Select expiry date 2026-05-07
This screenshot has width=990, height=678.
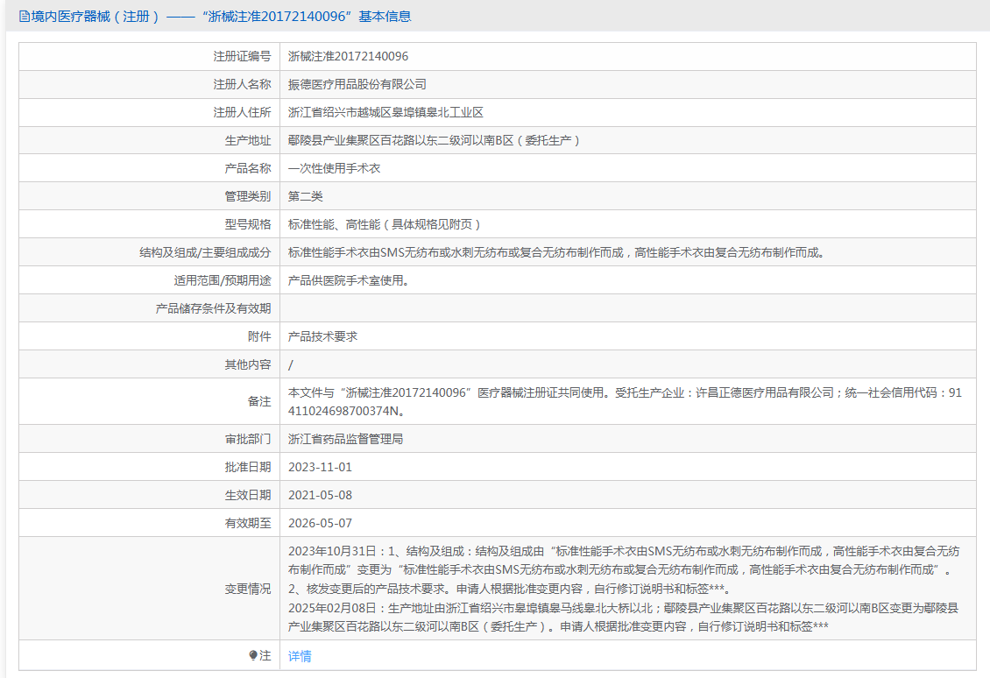[320, 523]
